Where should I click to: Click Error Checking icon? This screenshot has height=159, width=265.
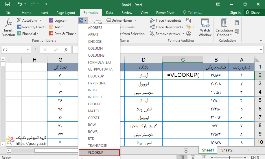pos(188,27)
